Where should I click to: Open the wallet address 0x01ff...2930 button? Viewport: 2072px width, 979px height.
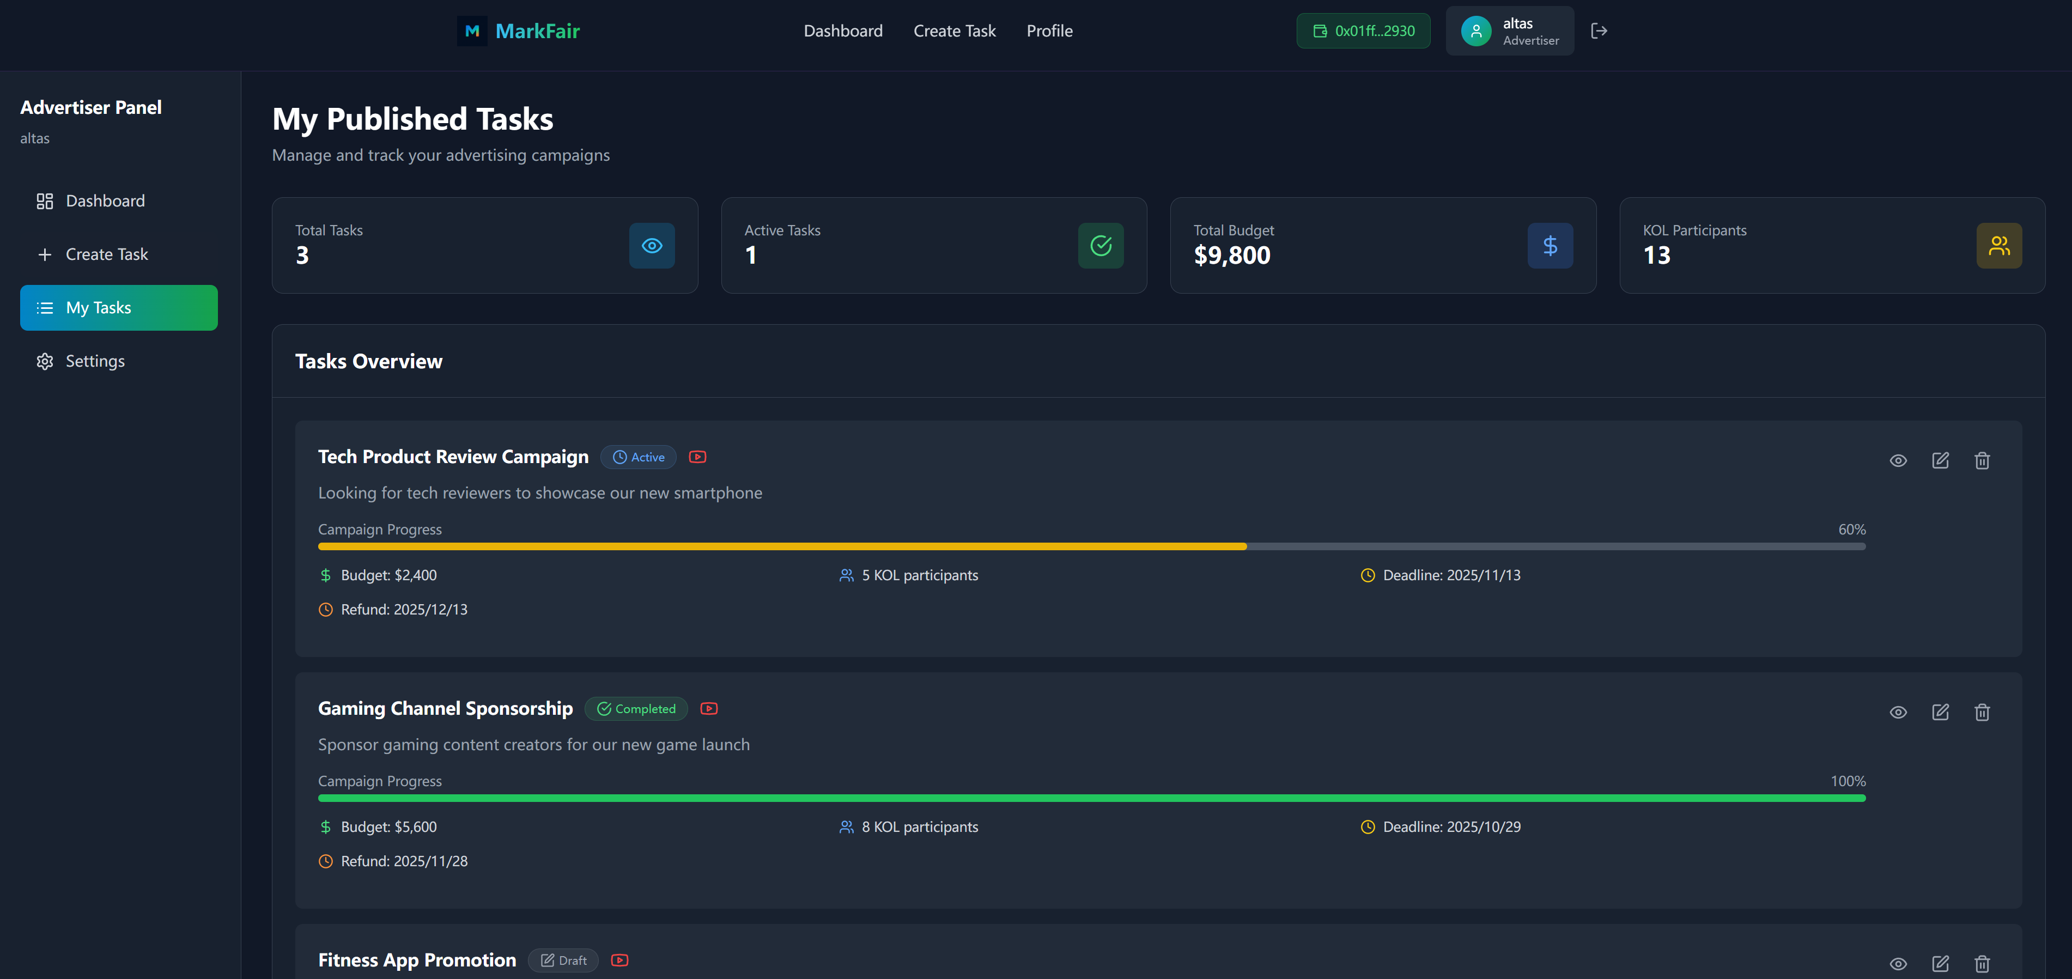click(1363, 31)
